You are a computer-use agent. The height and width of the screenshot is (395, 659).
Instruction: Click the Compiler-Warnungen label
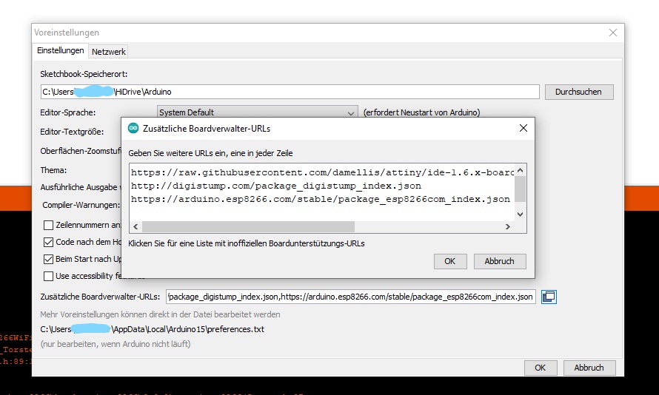pyautogui.click(x=81, y=205)
